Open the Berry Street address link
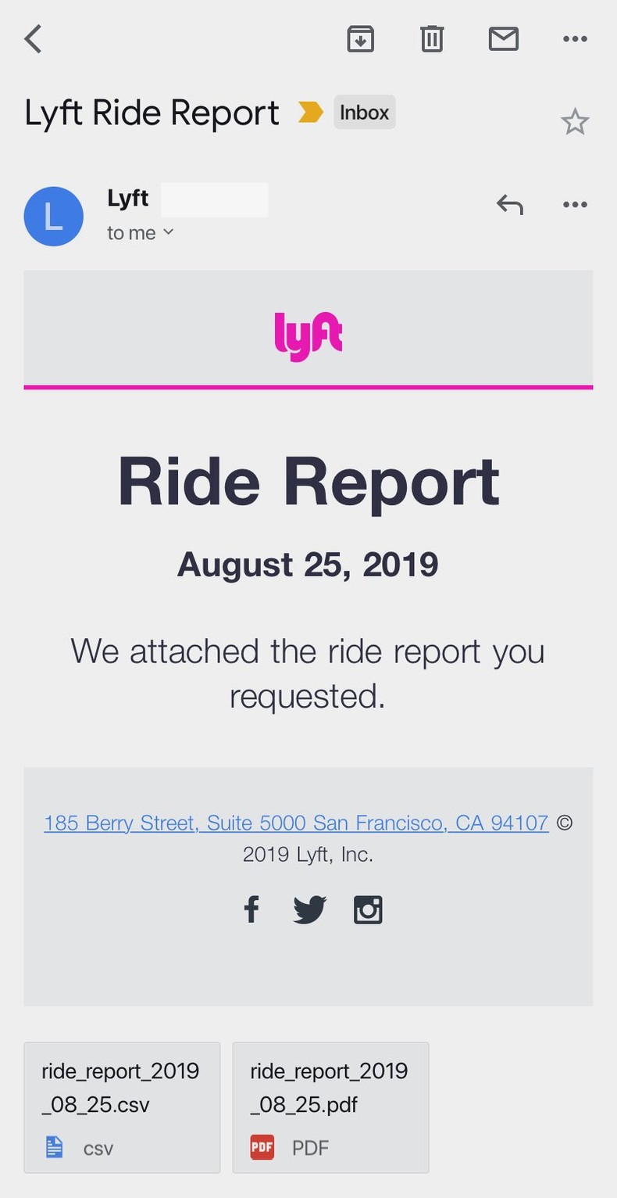Viewport: 617px width, 1198px height. pyautogui.click(x=295, y=823)
